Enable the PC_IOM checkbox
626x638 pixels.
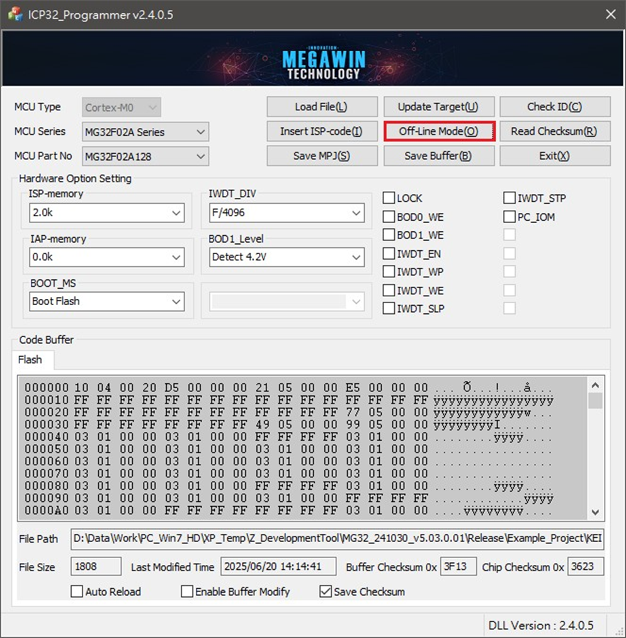pos(509,216)
